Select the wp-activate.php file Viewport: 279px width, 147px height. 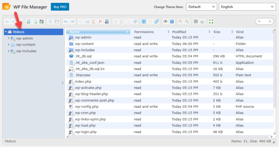click(169, 88)
